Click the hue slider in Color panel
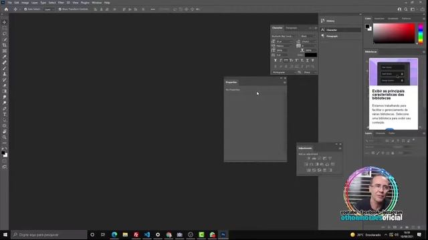This screenshot has height=240, width=428. [421, 33]
